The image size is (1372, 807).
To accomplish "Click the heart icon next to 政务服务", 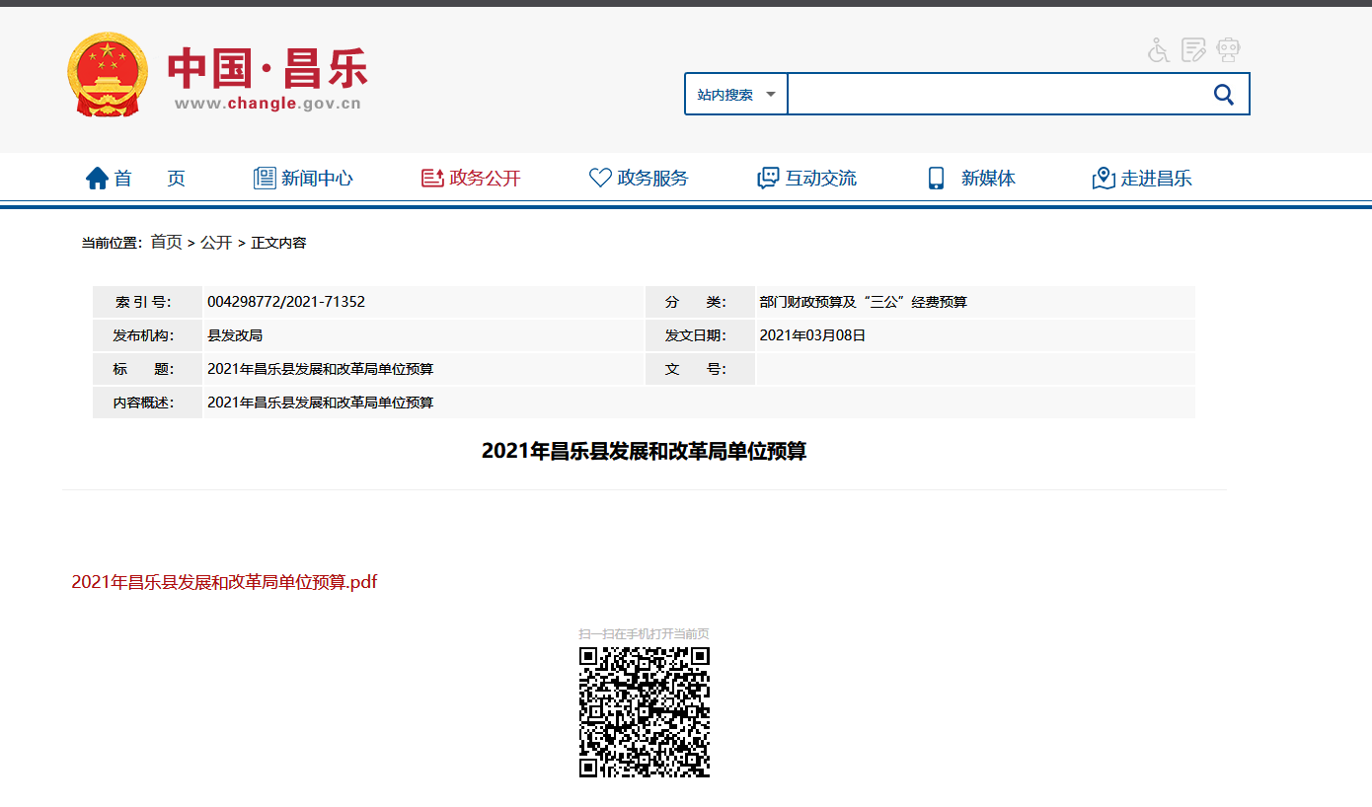I will 599,178.
